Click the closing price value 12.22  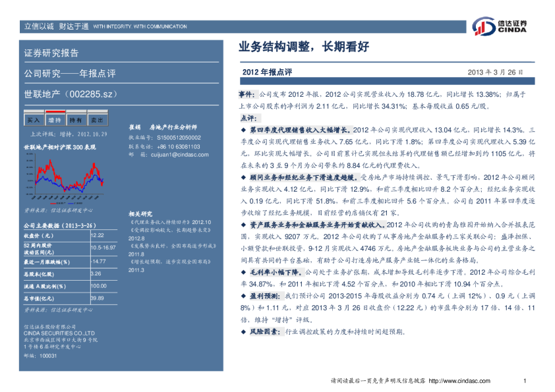(x=98, y=235)
